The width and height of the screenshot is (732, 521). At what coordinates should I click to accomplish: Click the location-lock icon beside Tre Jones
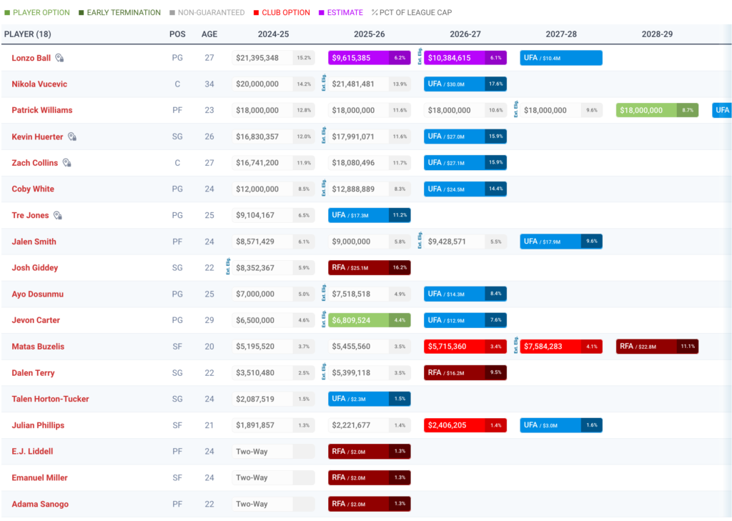click(59, 215)
